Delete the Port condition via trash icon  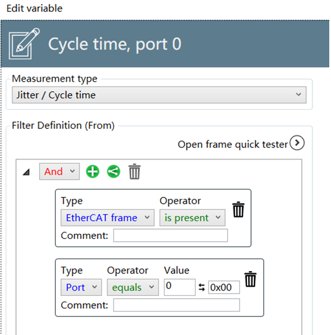[x=250, y=279]
